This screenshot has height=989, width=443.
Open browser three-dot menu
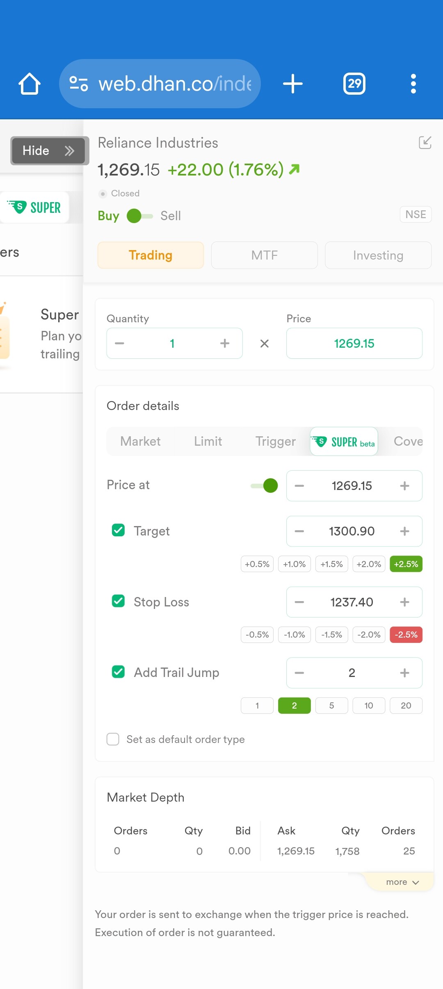[x=413, y=84]
